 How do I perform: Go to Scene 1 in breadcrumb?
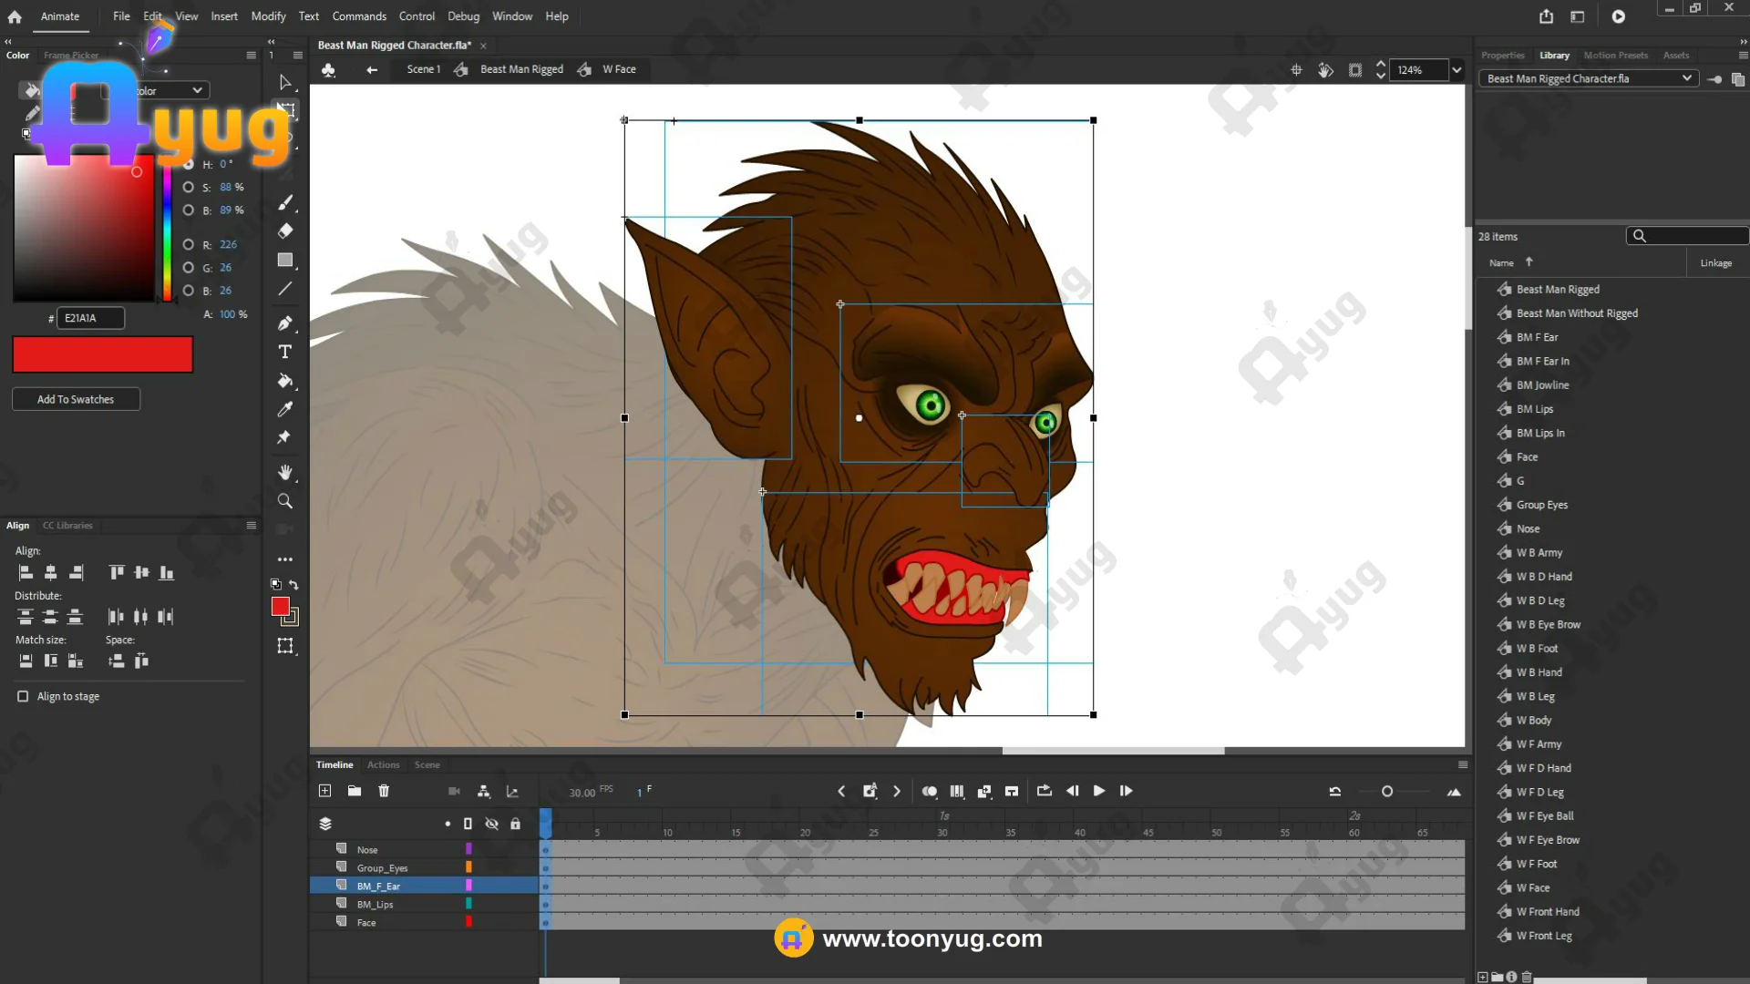423,69
